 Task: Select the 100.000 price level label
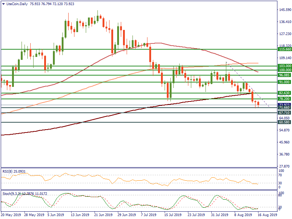285,70
